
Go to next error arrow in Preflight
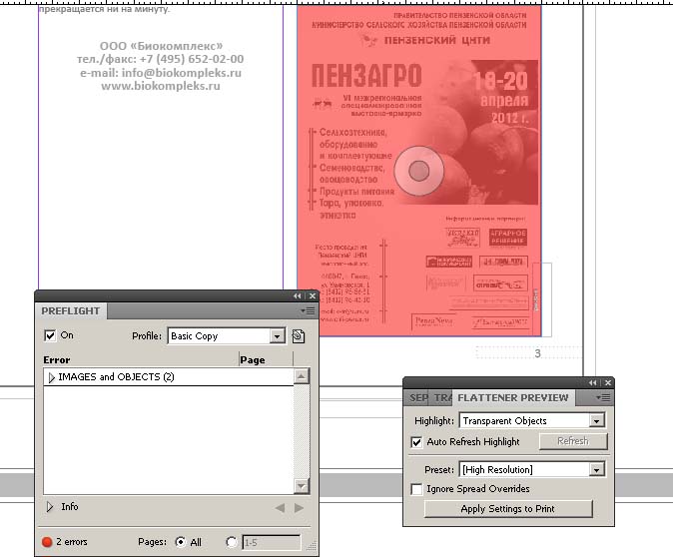coord(300,508)
